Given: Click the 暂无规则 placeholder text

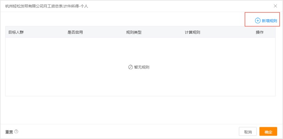Looking at the screenshot, I should pos(142,67).
